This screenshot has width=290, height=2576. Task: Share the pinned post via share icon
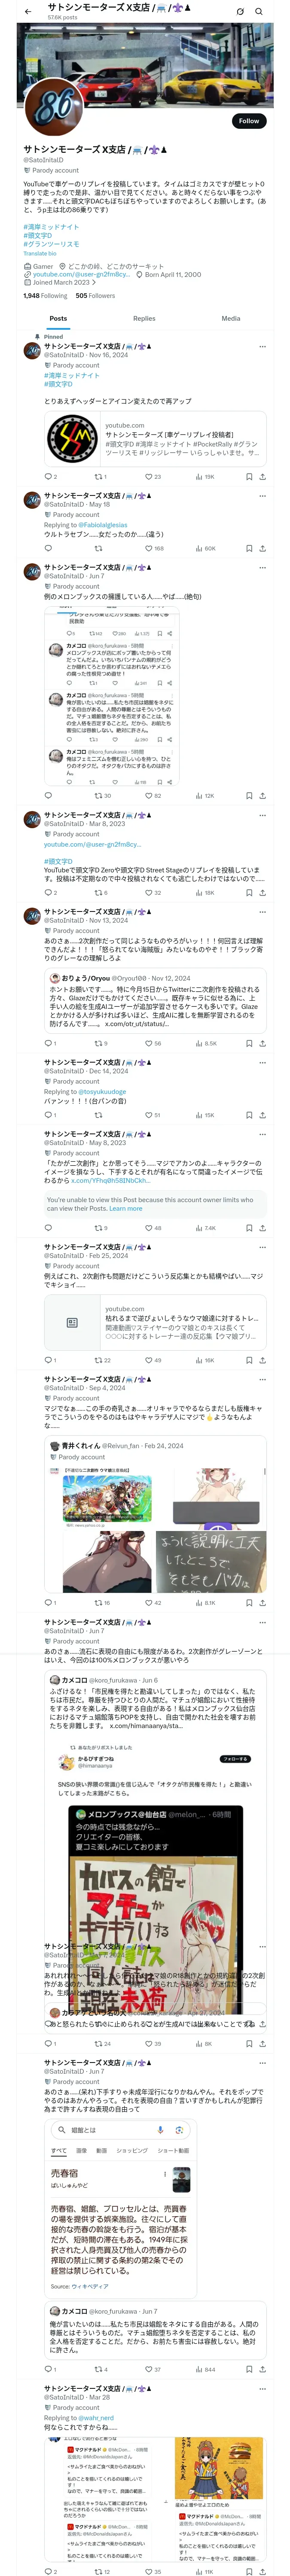(262, 477)
